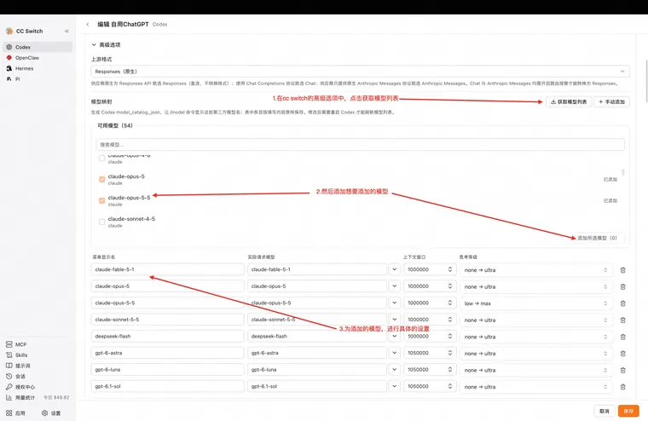Adjust context window stepper for claude-fable-5-1
The height and width of the screenshot is (421, 648).
pyautogui.click(x=450, y=269)
